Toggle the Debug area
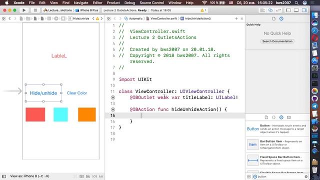The image size is (320, 180). tap(296, 10)
